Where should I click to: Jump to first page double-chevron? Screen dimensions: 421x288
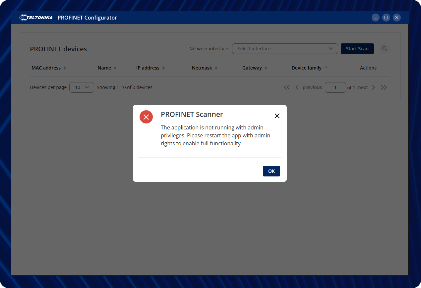click(x=287, y=87)
